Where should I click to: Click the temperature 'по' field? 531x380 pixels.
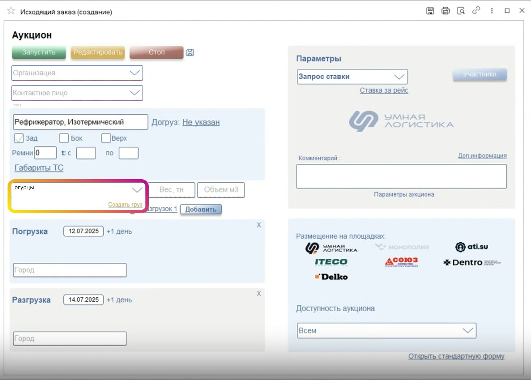pyautogui.click(x=129, y=153)
